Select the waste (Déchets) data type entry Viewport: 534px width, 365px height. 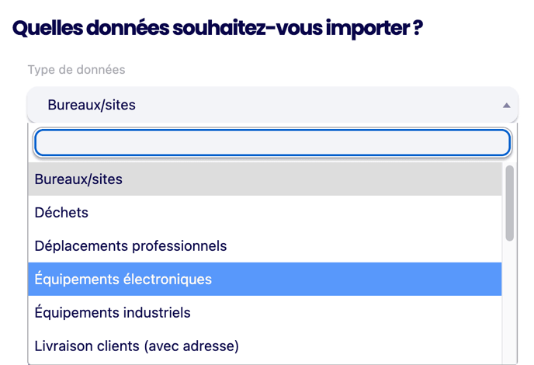(264, 213)
